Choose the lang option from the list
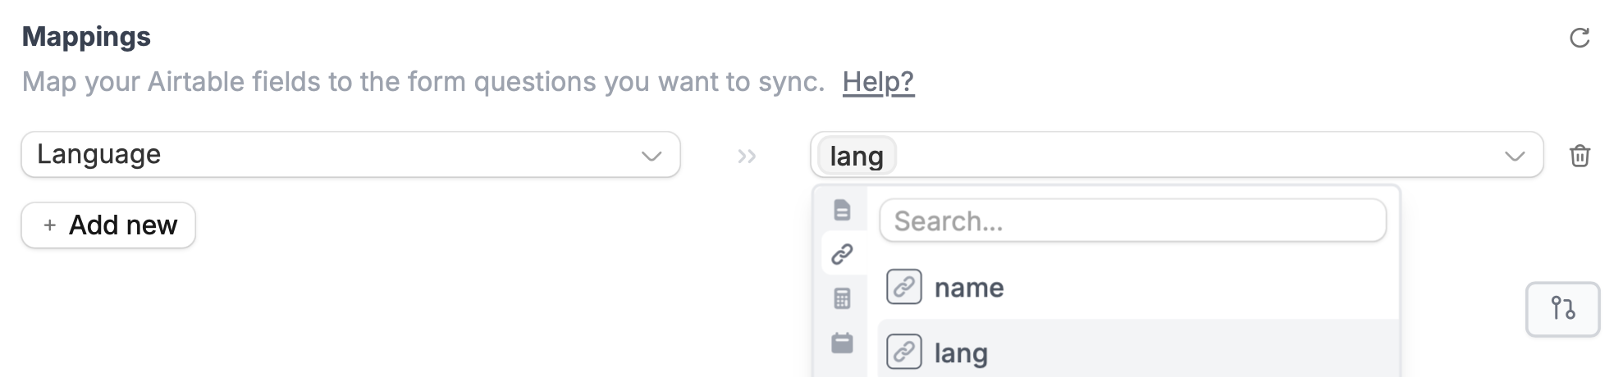The width and height of the screenshot is (1623, 377). [x=1138, y=349]
